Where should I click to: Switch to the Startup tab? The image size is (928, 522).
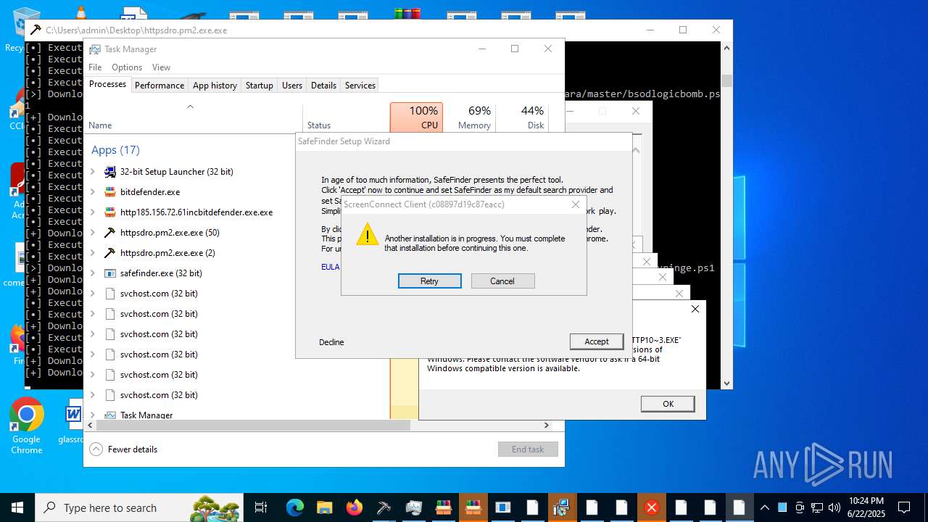coord(260,86)
